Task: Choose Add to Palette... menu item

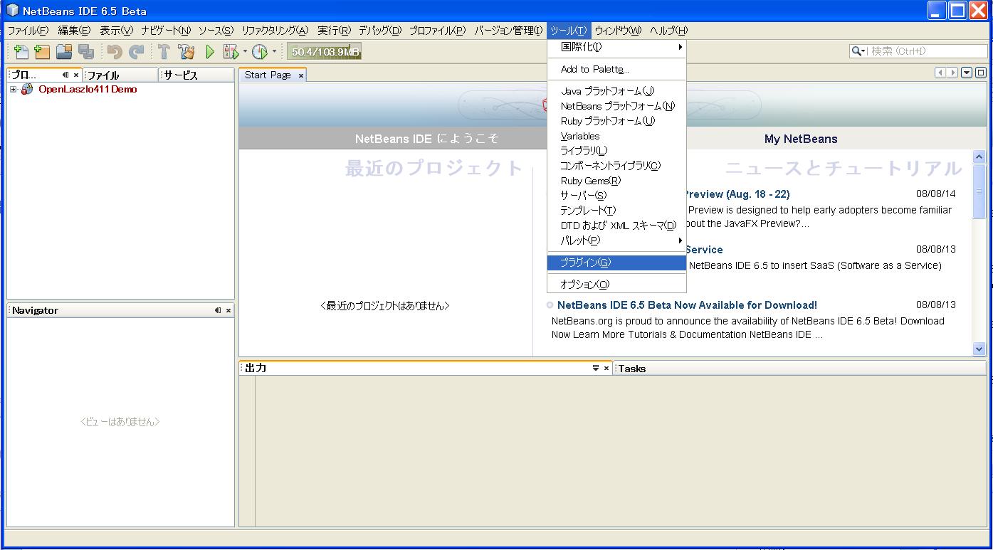Action: [616, 69]
